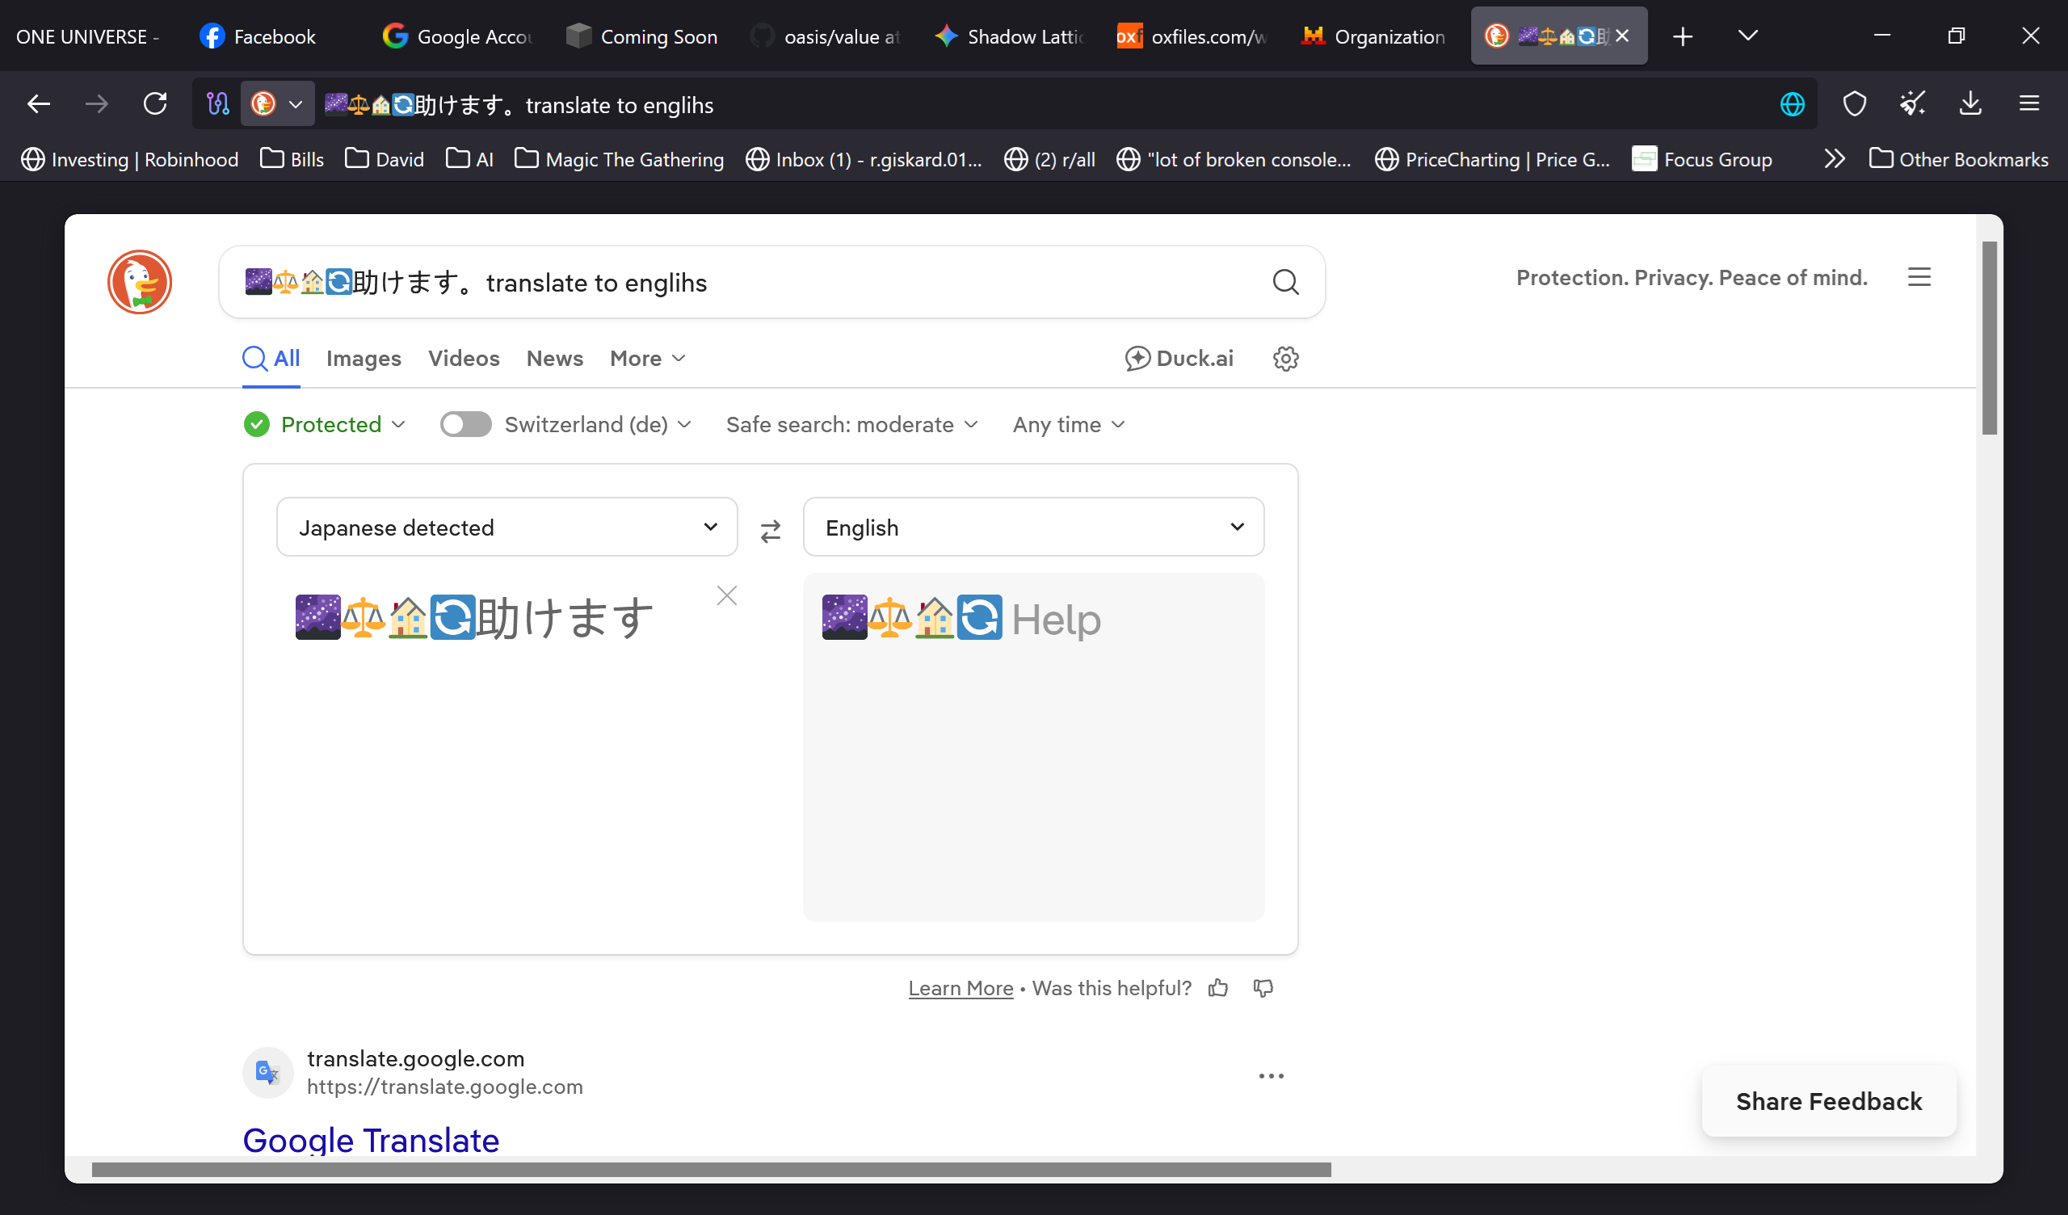Image resolution: width=2068 pixels, height=1215 pixels.
Task: Open the three-dot menu for translate.google.com result
Action: point(1271,1075)
